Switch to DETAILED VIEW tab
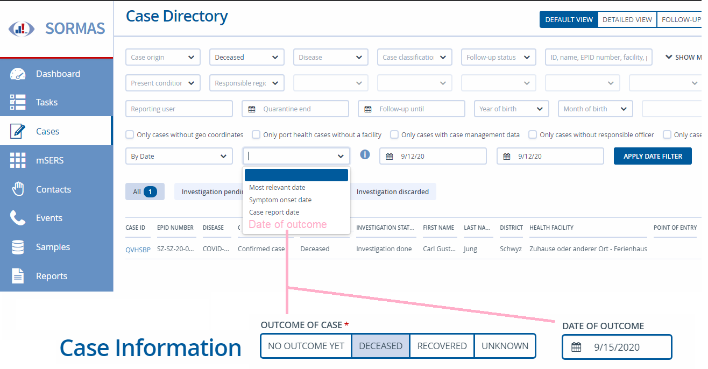This screenshot has height=369, width=708. pos(627,19)
